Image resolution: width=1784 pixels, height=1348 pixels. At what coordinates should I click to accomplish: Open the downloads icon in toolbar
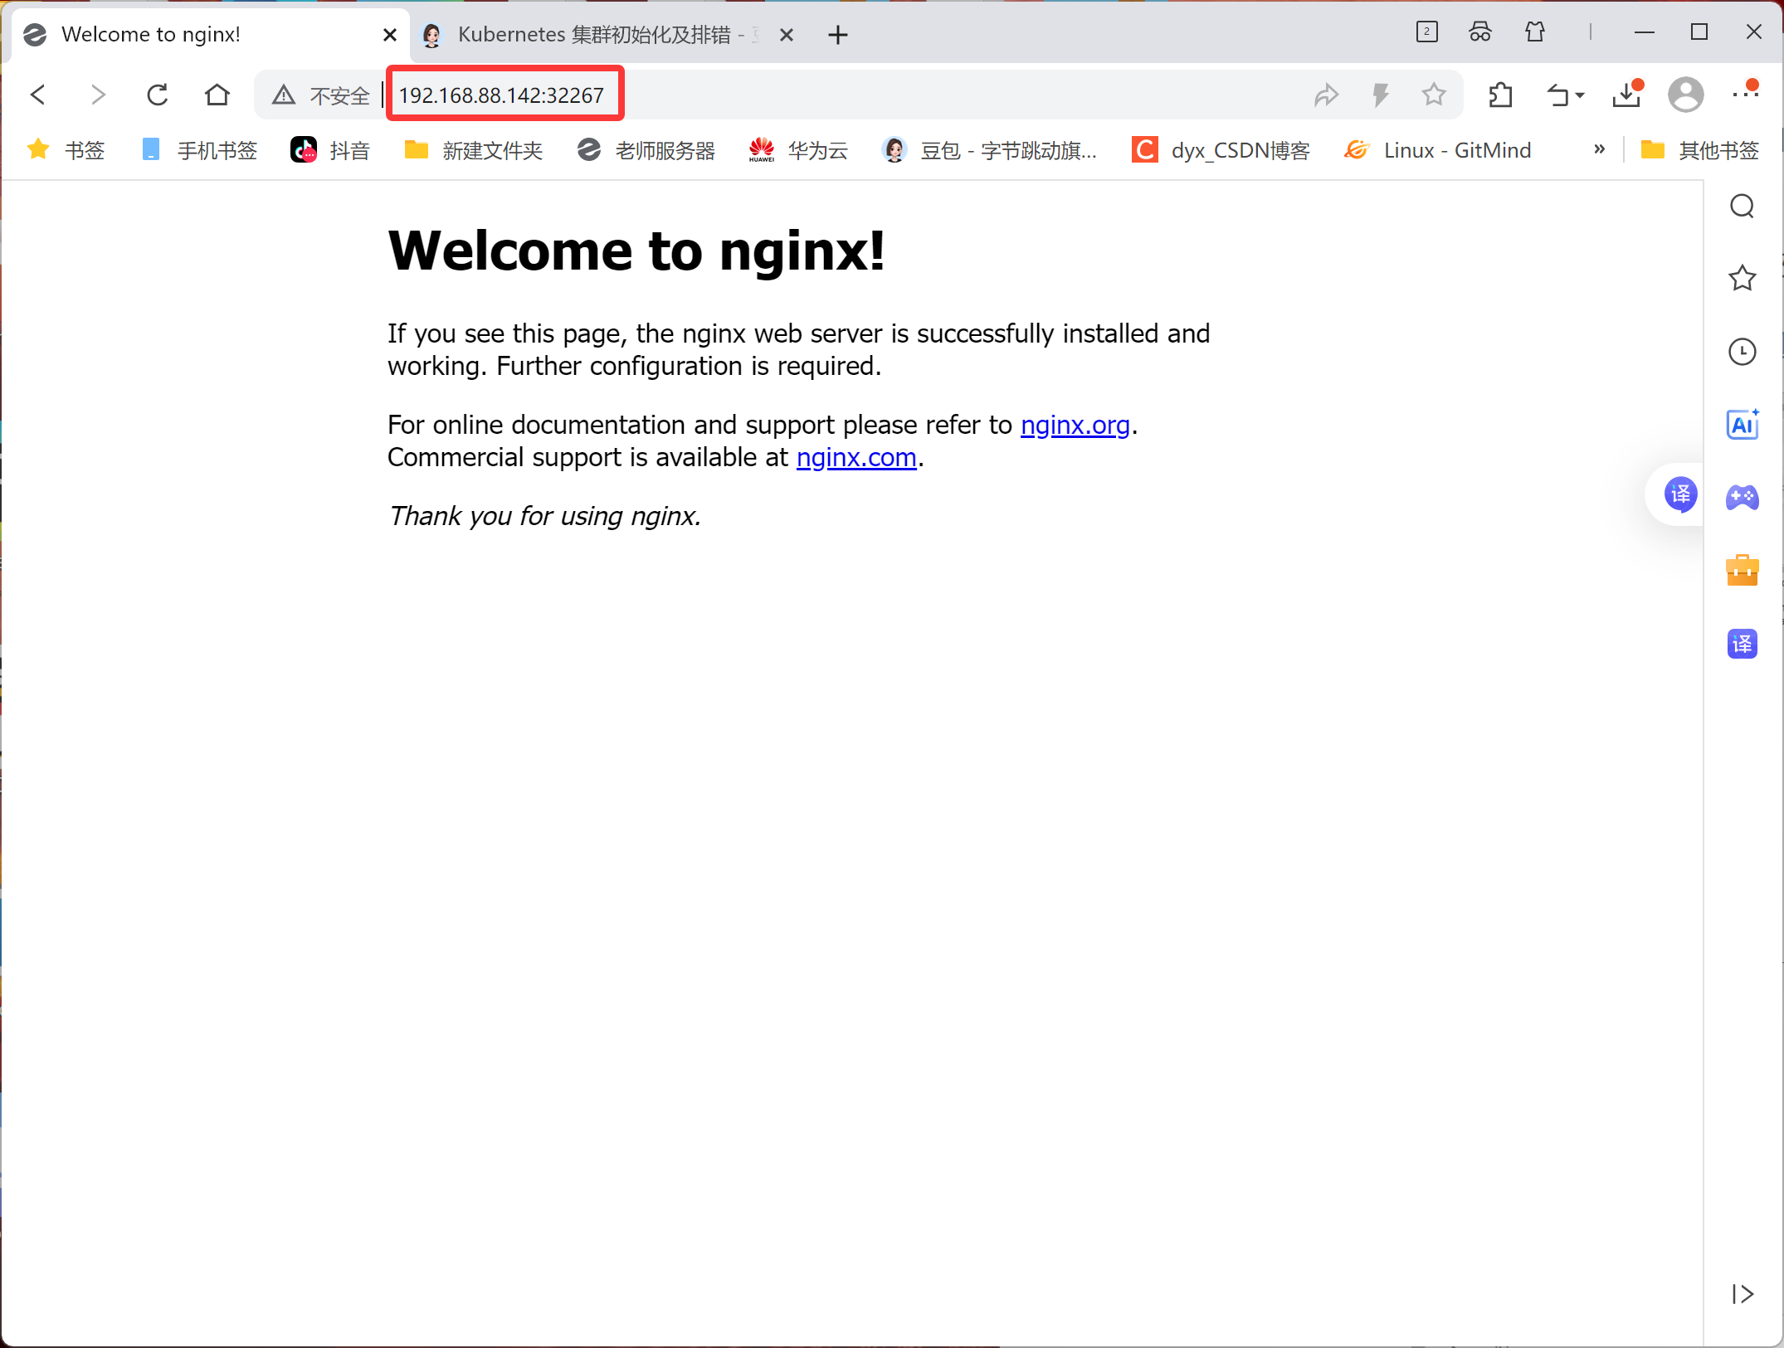pyautogui.click(x=1626, y=95)
